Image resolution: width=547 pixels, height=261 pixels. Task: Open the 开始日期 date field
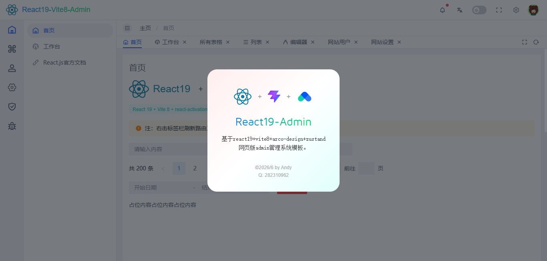(160, 188)
